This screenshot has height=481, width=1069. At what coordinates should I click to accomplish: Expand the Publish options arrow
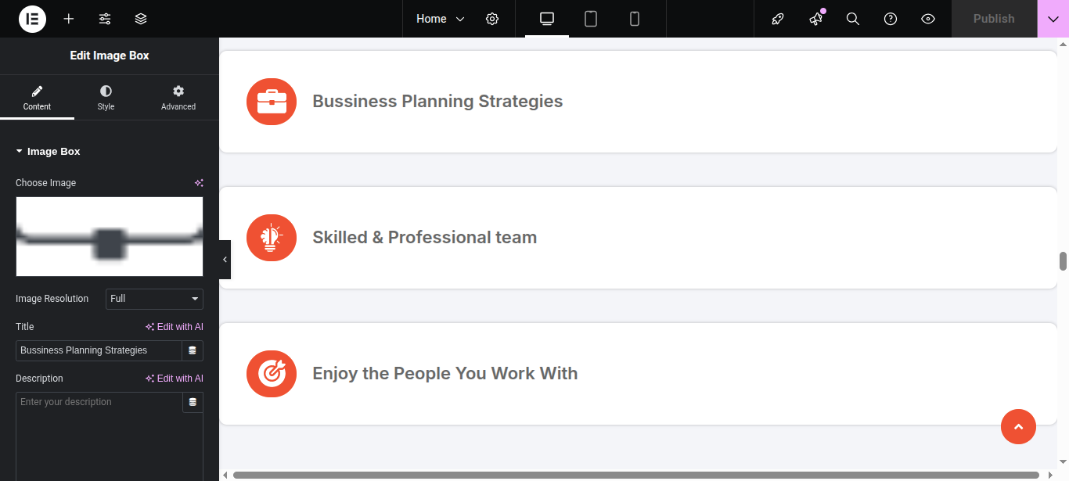point(1053,19)
